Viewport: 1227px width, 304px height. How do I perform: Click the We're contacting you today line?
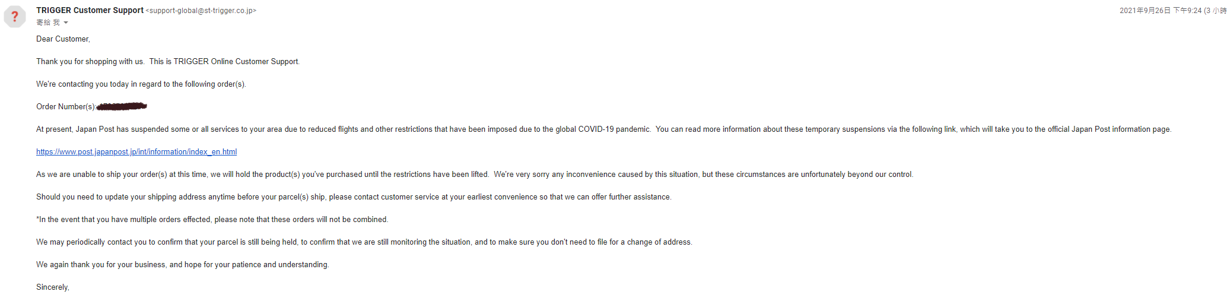141,84
